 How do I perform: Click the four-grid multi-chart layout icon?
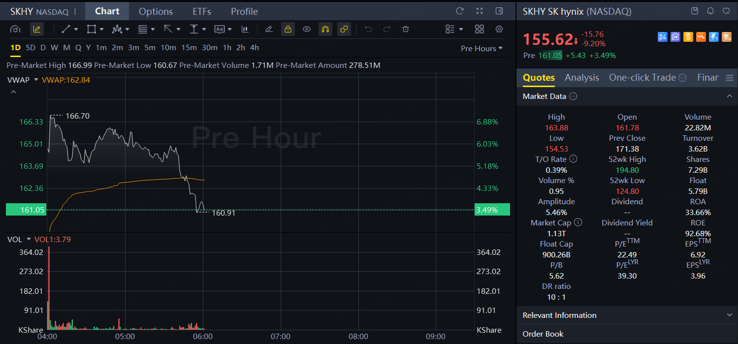pyautogui.click(x=480, y=29)
